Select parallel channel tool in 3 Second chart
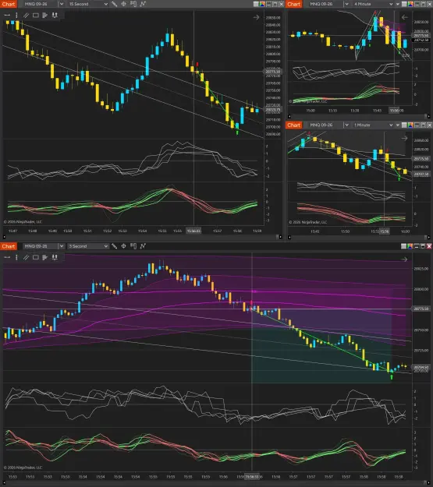This screenshot has width=433, height=487. (x=26, y=257)
